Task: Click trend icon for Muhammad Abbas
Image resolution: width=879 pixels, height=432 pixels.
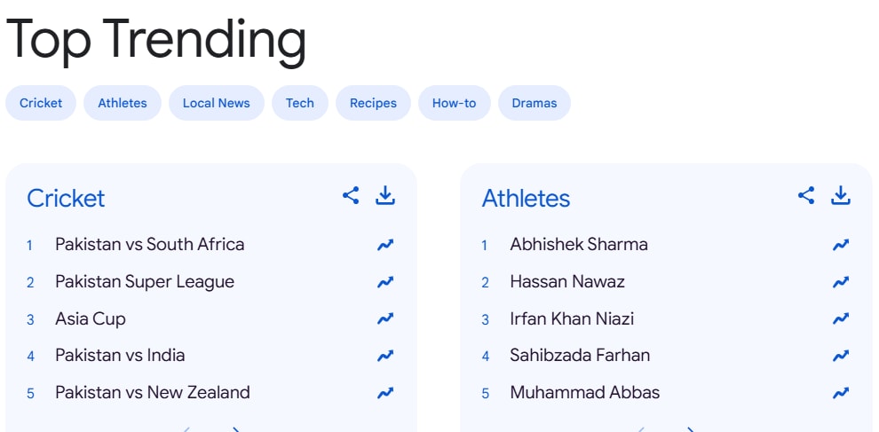Action: pyautogui.click(x=840, y=393)
